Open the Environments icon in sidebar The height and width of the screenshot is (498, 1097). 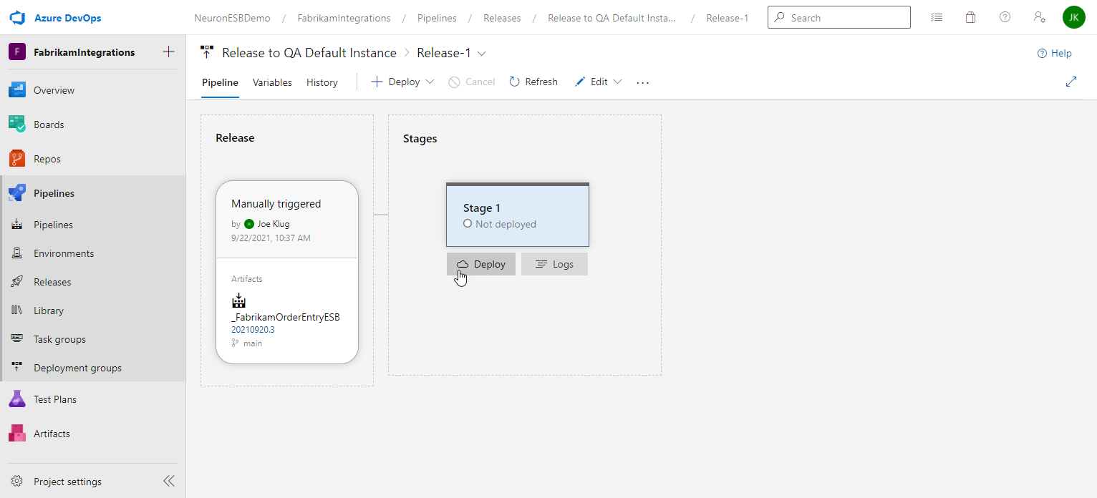[x=17, y=253]
